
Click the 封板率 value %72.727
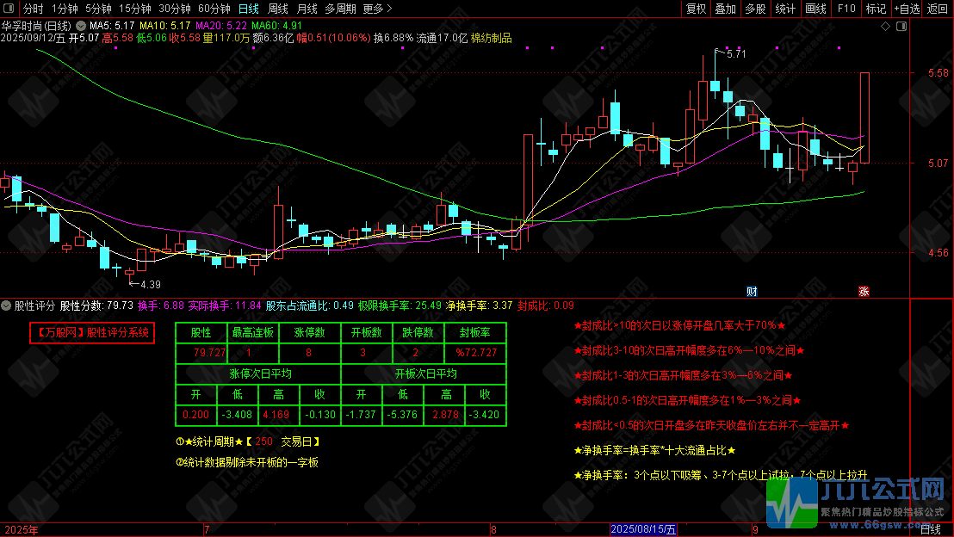(476, 353)
